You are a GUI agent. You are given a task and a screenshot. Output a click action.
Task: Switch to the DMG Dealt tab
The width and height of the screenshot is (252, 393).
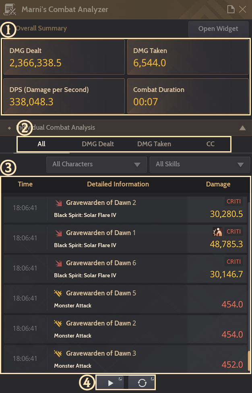(x=98, y=144)
